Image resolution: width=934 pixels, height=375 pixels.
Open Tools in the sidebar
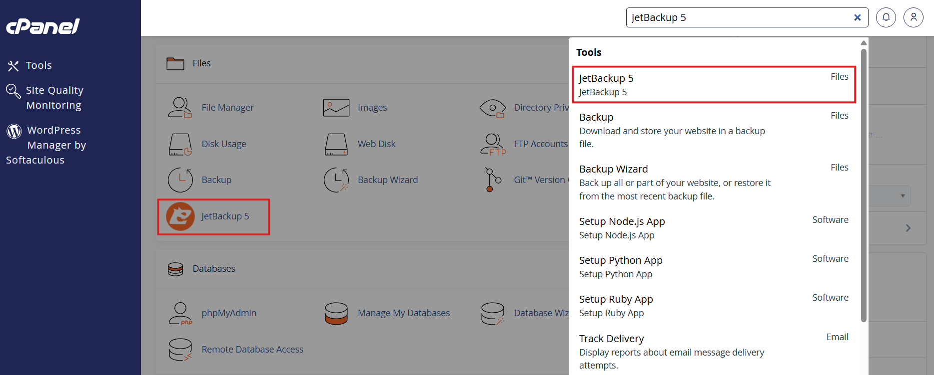pos(39,65)
